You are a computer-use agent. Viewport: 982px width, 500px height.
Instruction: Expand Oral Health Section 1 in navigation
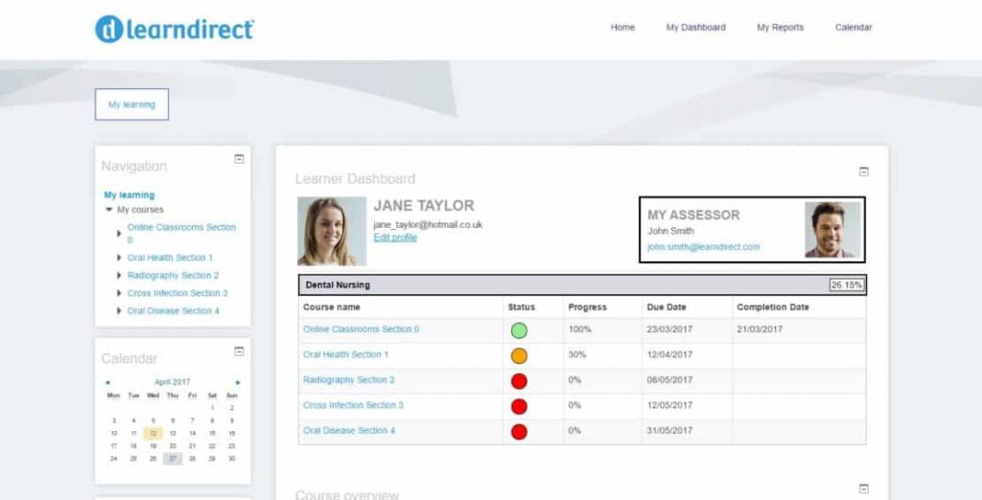[119, 258]
